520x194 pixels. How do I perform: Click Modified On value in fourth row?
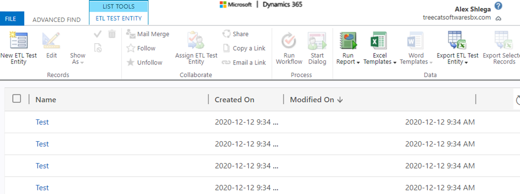pos(440,188)
